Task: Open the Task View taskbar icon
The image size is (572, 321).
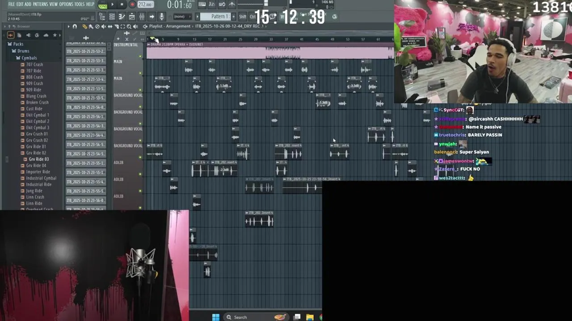Action: pos(297,317)
